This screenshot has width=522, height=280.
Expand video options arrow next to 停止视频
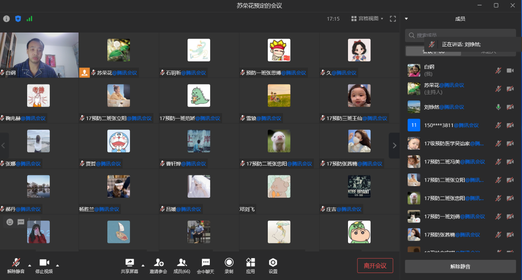(57, 265)
